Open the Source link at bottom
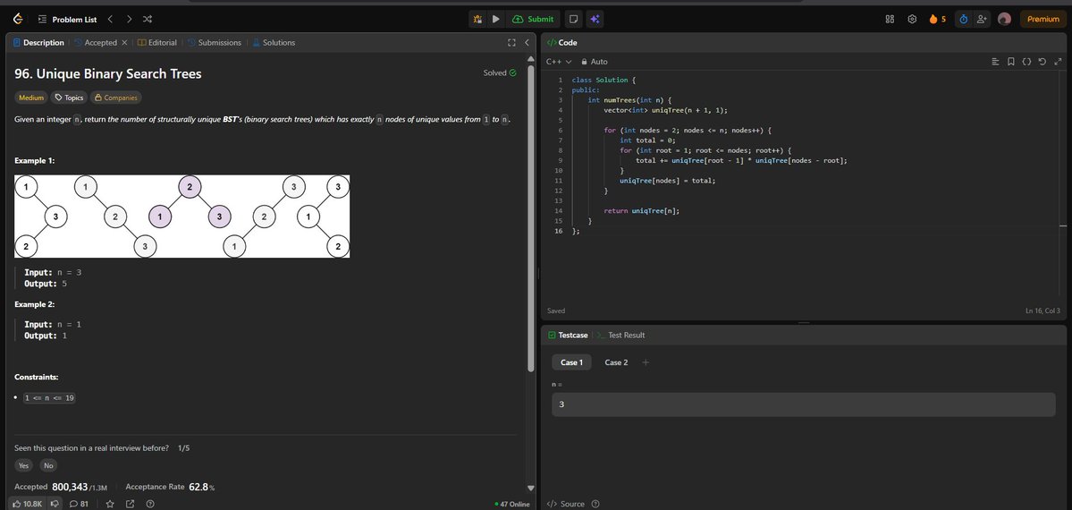The width and height of the screenshot is (1072, 510). tap(566, 504)
